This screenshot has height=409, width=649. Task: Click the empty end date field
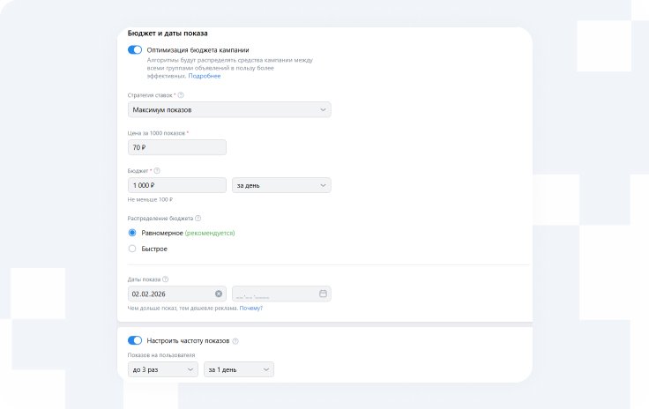(272, 294)
